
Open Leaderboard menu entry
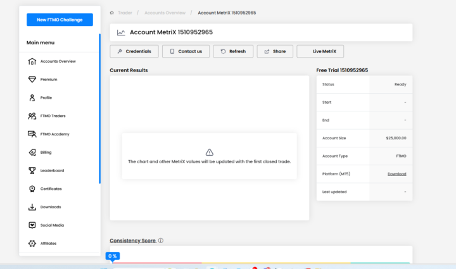(x=52, y=170)
